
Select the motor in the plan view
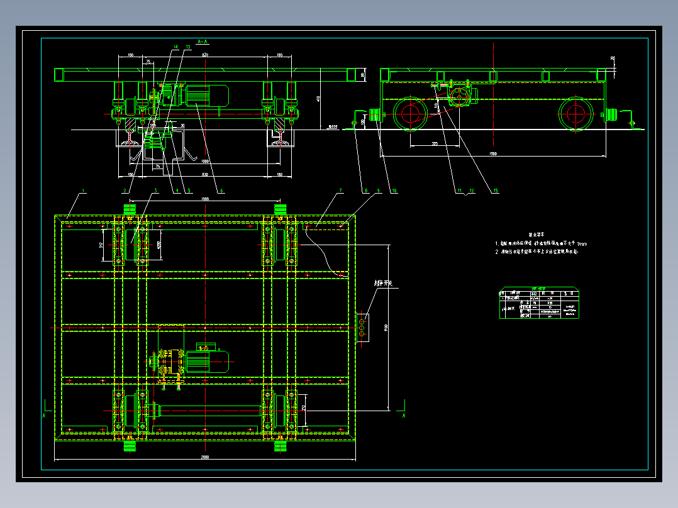click(207, 361)
